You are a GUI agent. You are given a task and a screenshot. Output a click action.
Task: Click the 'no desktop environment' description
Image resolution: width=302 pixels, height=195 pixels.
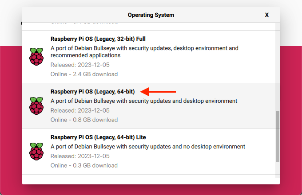pos(148,147)
